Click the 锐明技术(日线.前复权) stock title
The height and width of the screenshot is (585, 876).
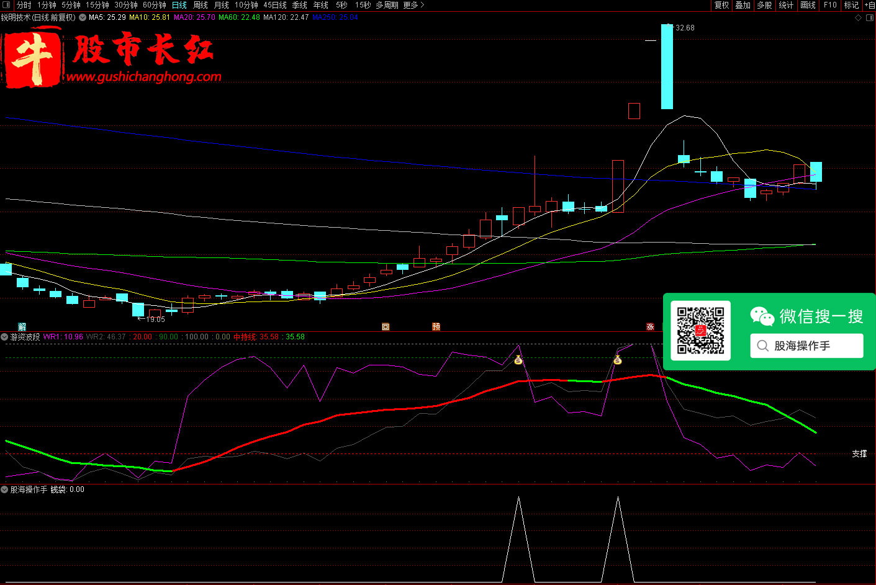pyautogui.click(x=38, y=17)
